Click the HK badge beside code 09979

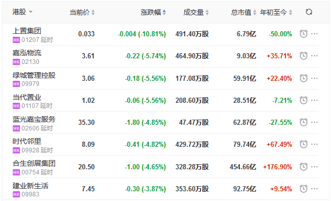click(16, 84)
